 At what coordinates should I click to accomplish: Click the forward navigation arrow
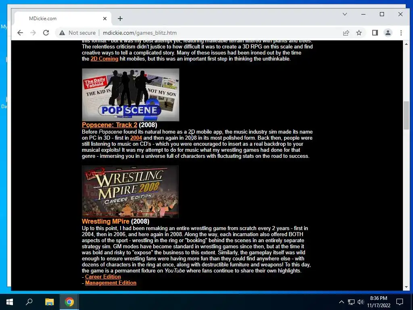[x=33, y=33]
